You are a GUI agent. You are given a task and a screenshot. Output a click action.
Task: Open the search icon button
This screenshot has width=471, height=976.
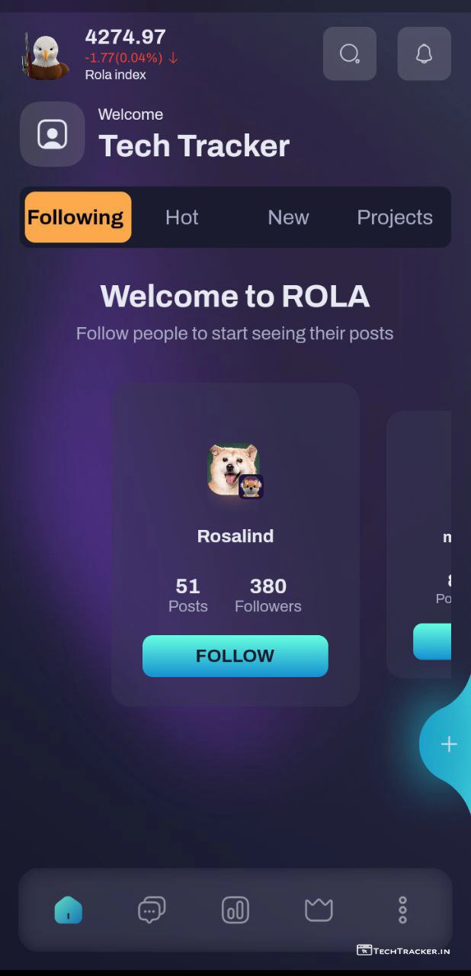[x=349, y=53]
